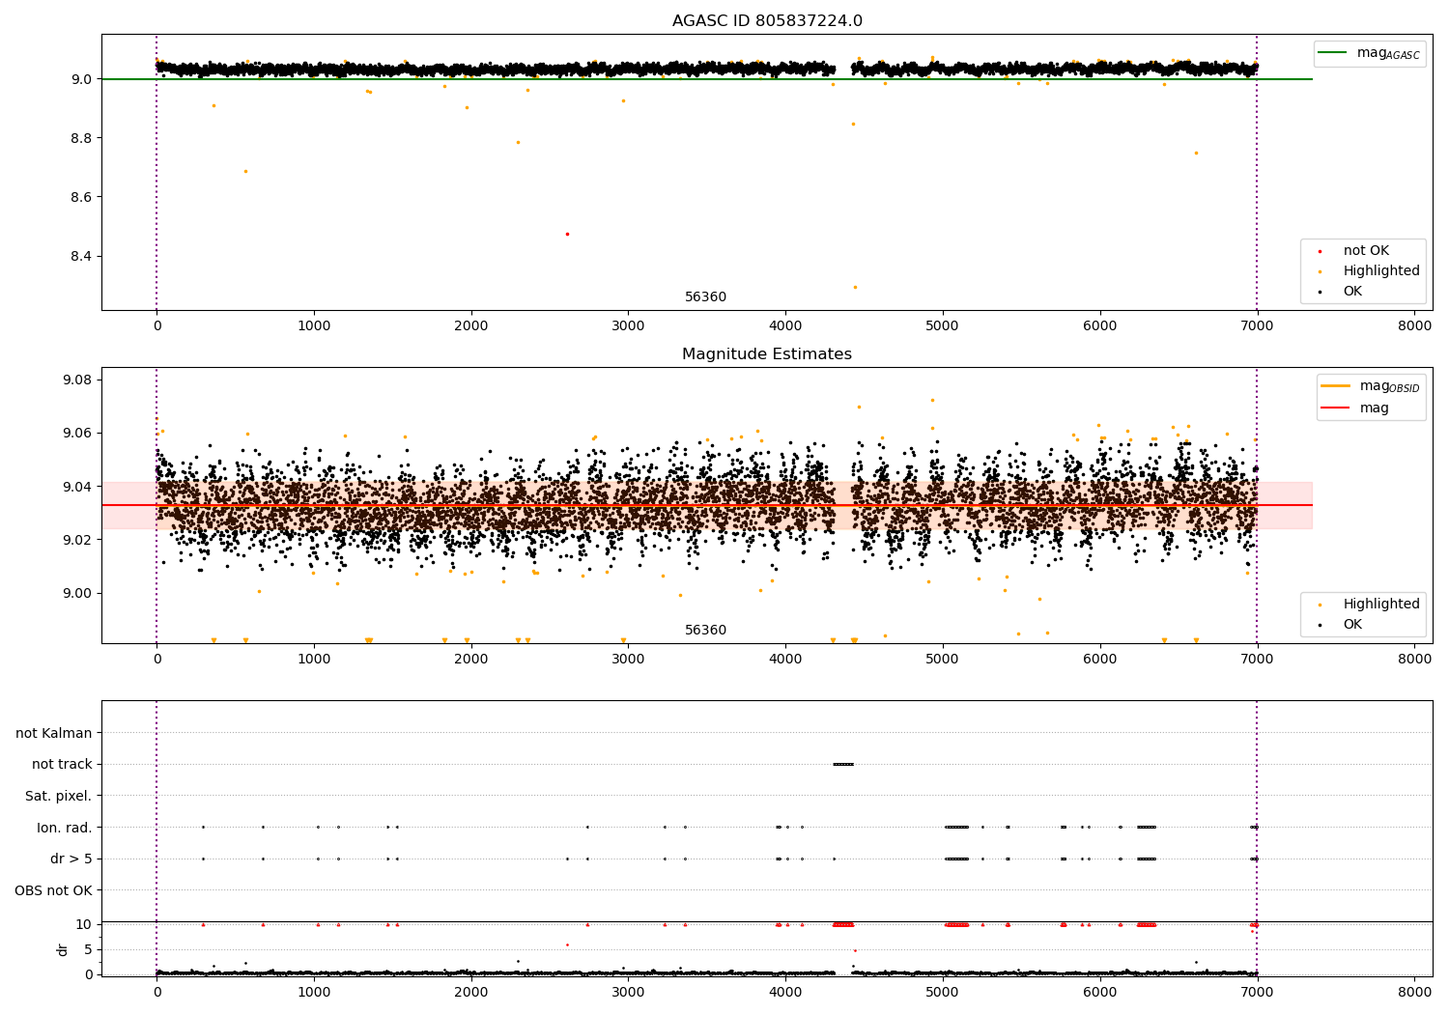Click the 9.04 y-axis tick label

click(x=78, y=487)
